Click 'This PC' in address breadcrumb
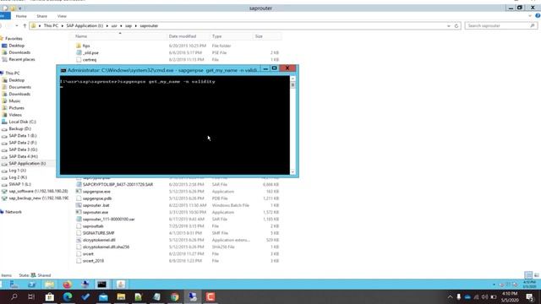 [51, 26]
